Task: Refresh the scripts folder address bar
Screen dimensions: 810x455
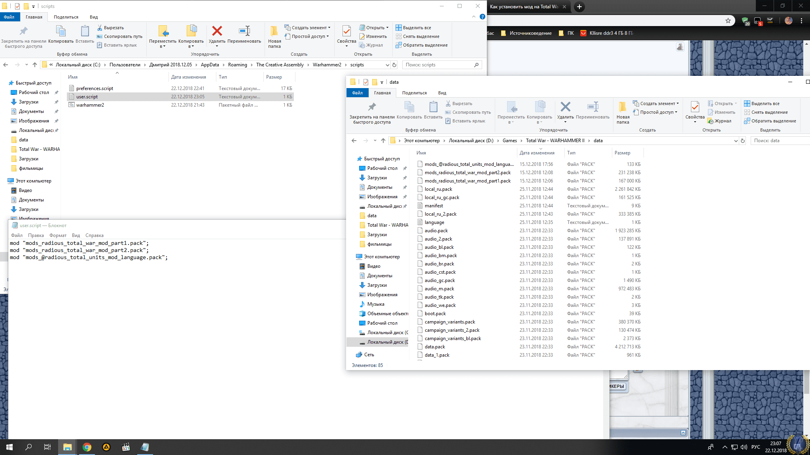Action: 394,65
